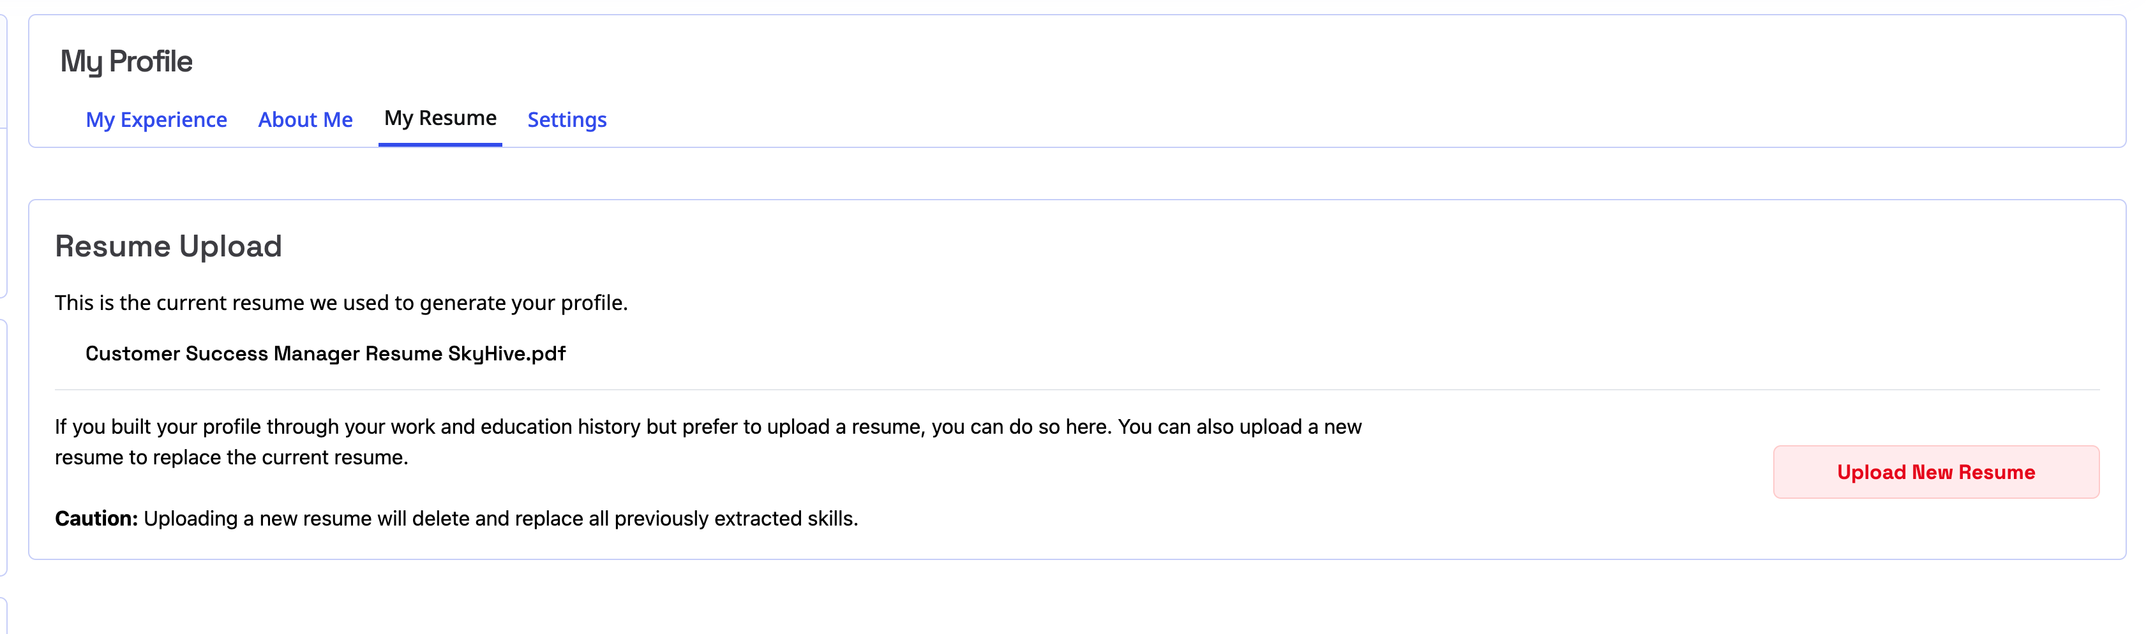Click the blue underline beneath My Resume
This screenshot has height=634, width=2146.
(440, 145)
